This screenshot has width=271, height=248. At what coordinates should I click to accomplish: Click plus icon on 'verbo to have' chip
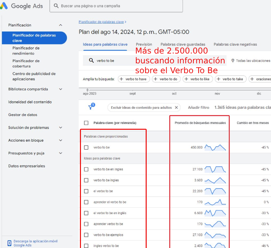click(121, 79)
